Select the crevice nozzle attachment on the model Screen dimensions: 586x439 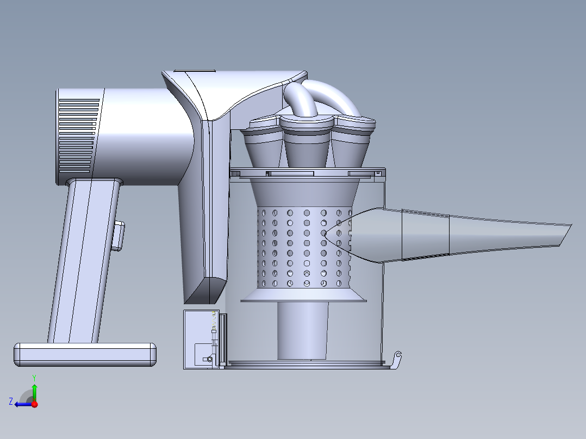pos(448,235)
